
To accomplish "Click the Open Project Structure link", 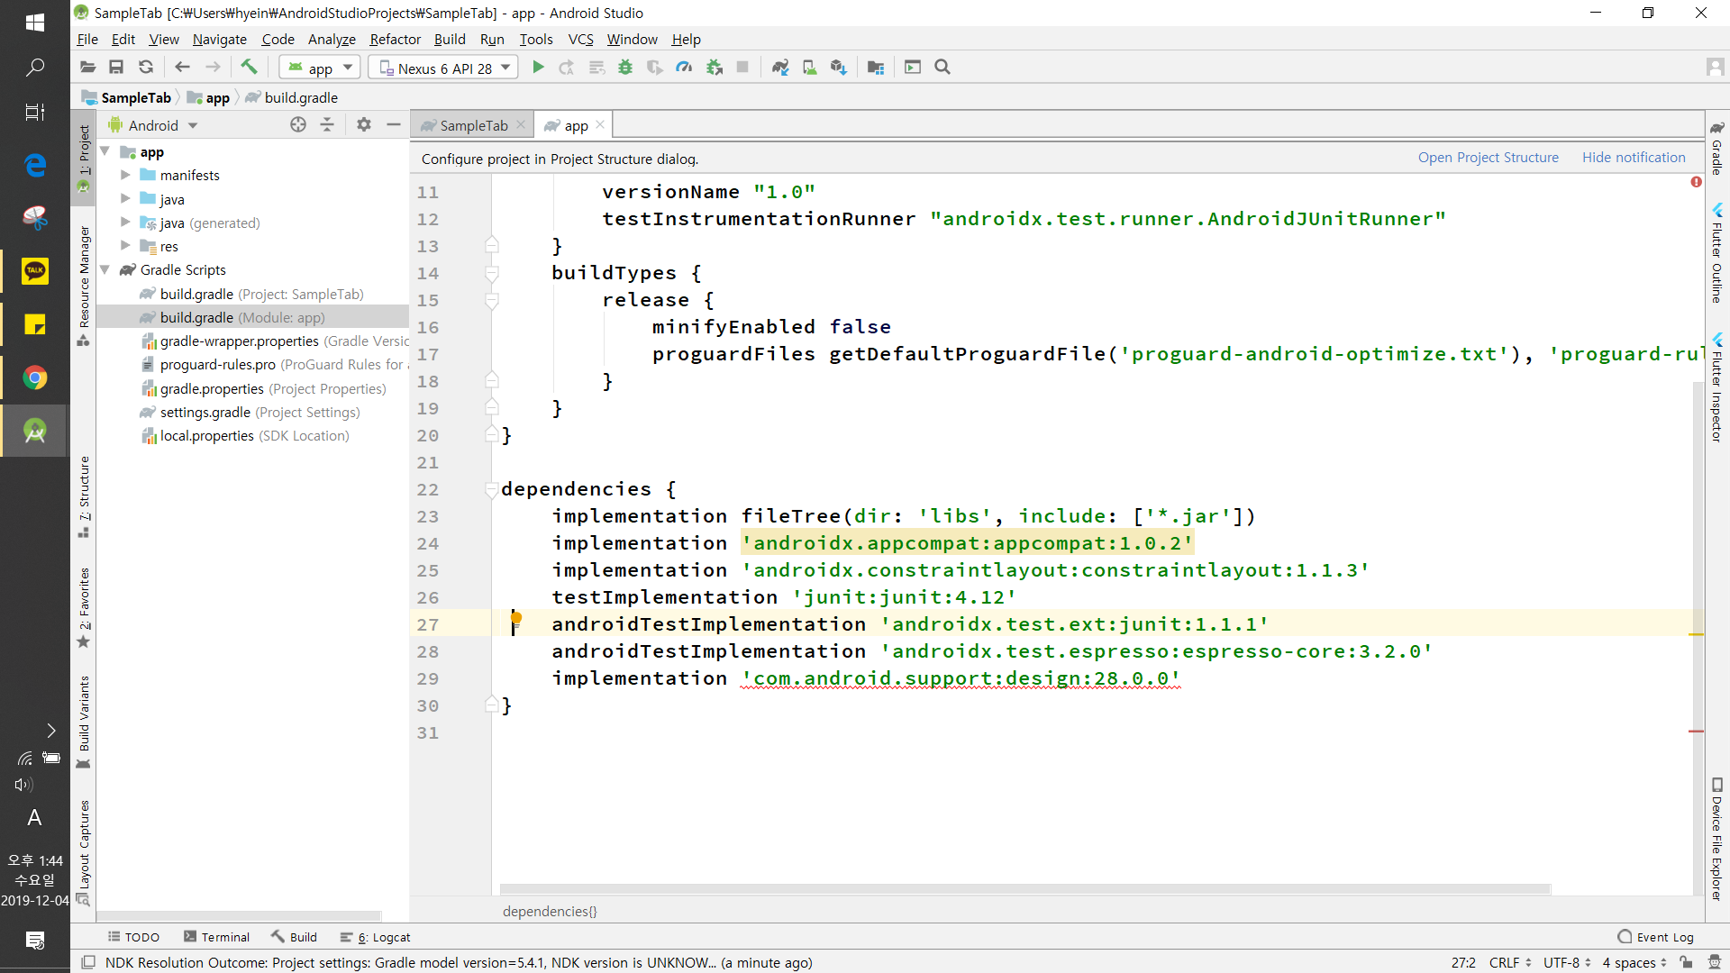I will [1488, 158].
